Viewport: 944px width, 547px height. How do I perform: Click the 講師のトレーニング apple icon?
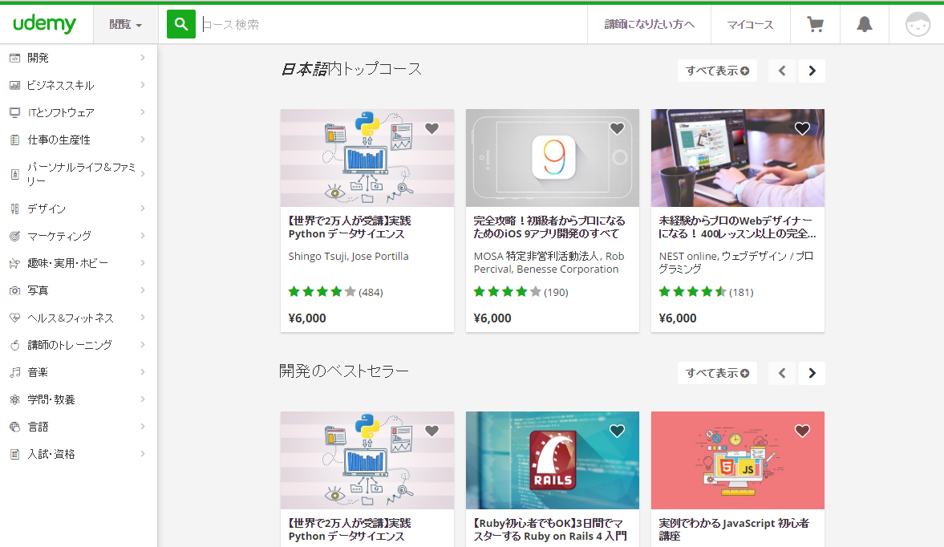[15, 345]
